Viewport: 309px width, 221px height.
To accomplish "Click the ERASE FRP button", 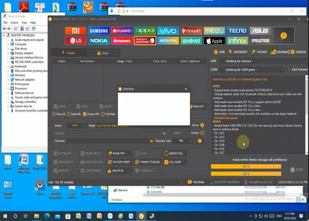I will click(x=119, y=153).
